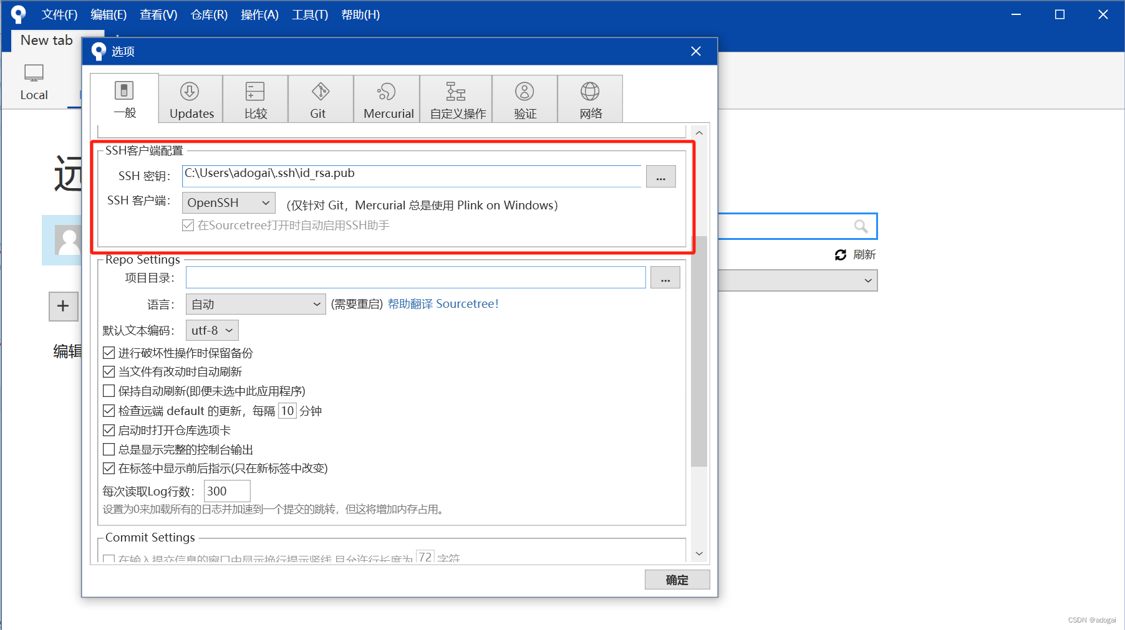Open the utf-8 encoding dropdown
Image resolution: width=1125 pixels, height=630 pixels.
[212, 330]
